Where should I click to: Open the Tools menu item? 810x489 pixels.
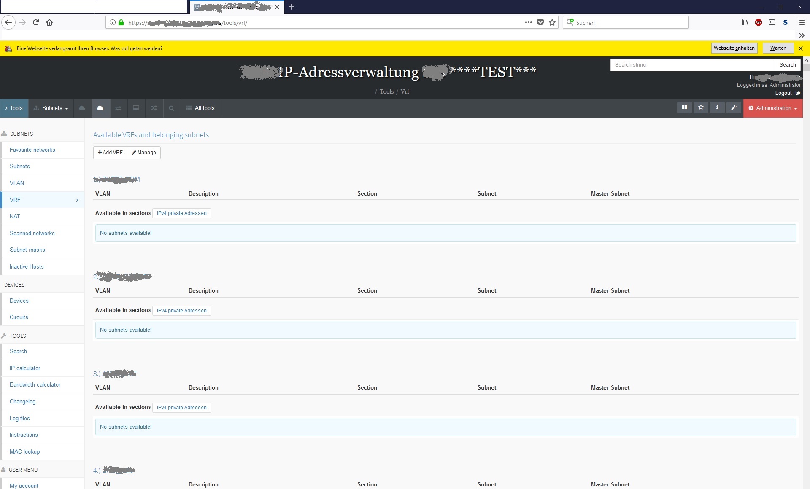click(x=14, y=108)
